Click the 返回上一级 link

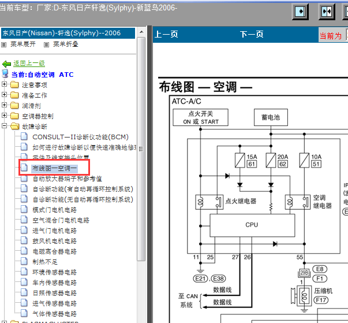pos(29,64)
